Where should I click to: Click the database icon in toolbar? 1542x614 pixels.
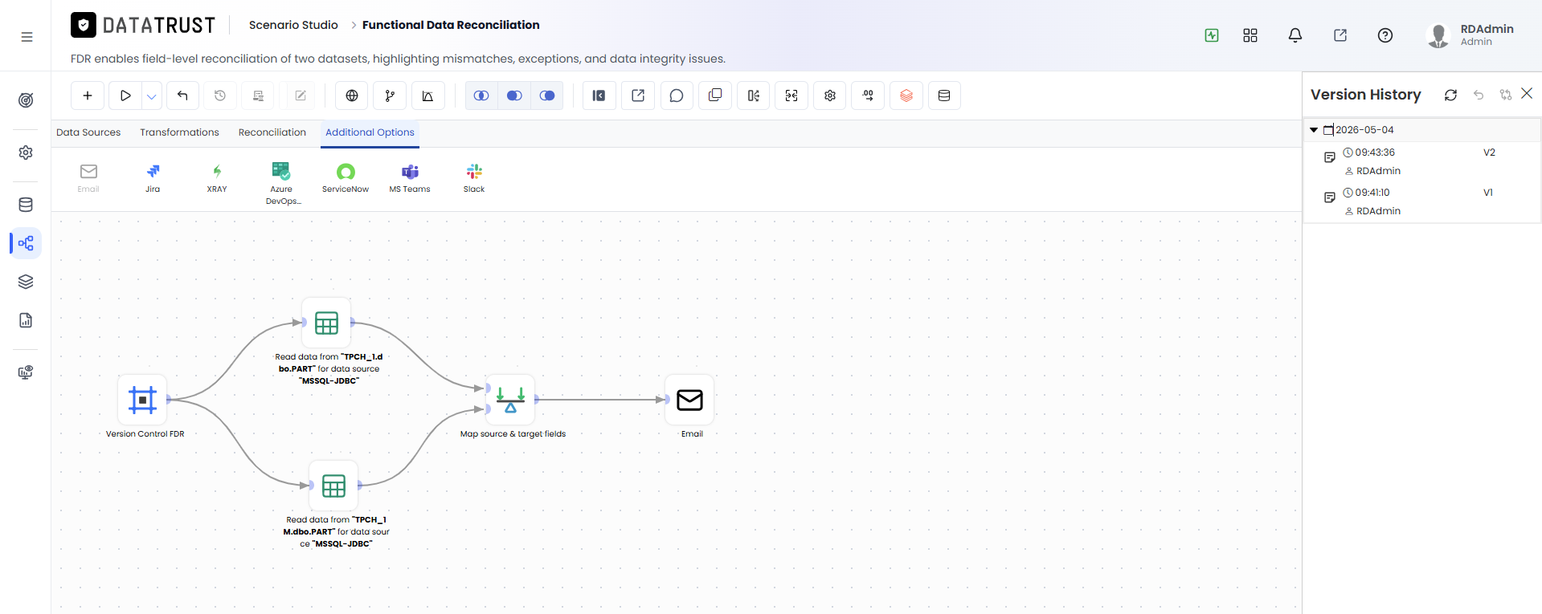pos(944,96)
